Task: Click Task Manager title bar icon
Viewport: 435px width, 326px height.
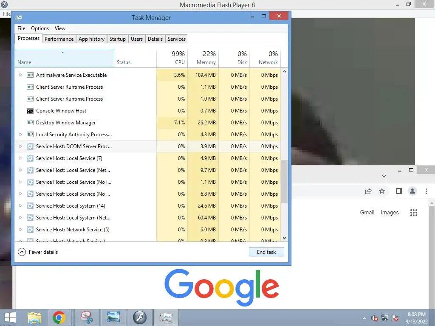Action: point(19,18)
